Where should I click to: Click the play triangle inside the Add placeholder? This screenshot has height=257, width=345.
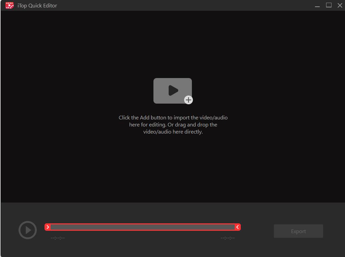pos(173,90)
